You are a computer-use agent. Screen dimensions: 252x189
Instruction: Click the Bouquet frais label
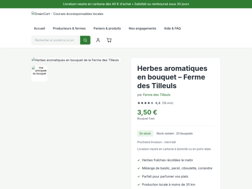point(146,119)
